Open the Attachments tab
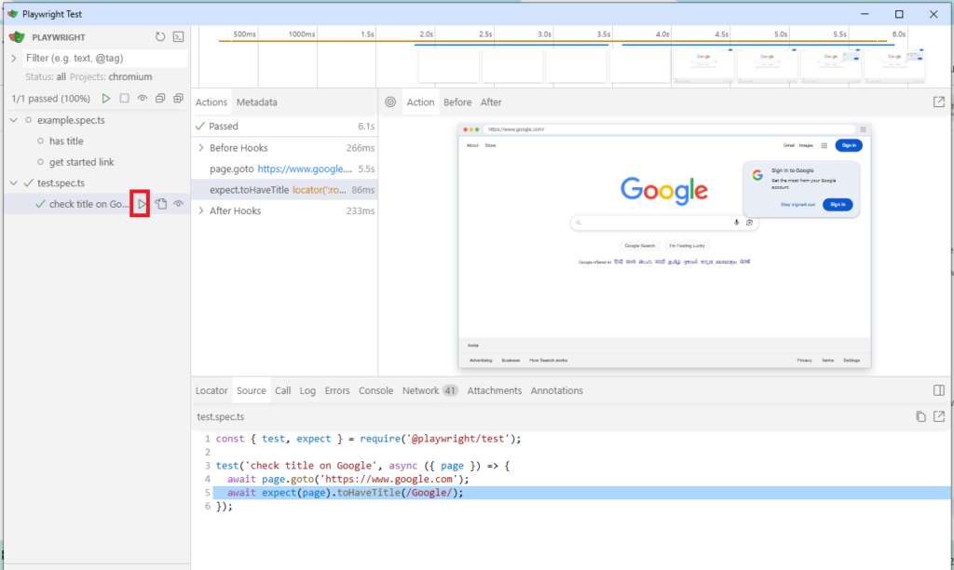 click(x=495, y=390)
